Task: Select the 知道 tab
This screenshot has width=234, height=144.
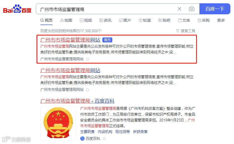Action: click(x=145, y=20)
